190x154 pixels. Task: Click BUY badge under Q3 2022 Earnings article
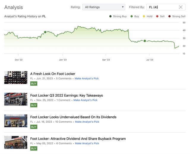click(x=34, y=105)
